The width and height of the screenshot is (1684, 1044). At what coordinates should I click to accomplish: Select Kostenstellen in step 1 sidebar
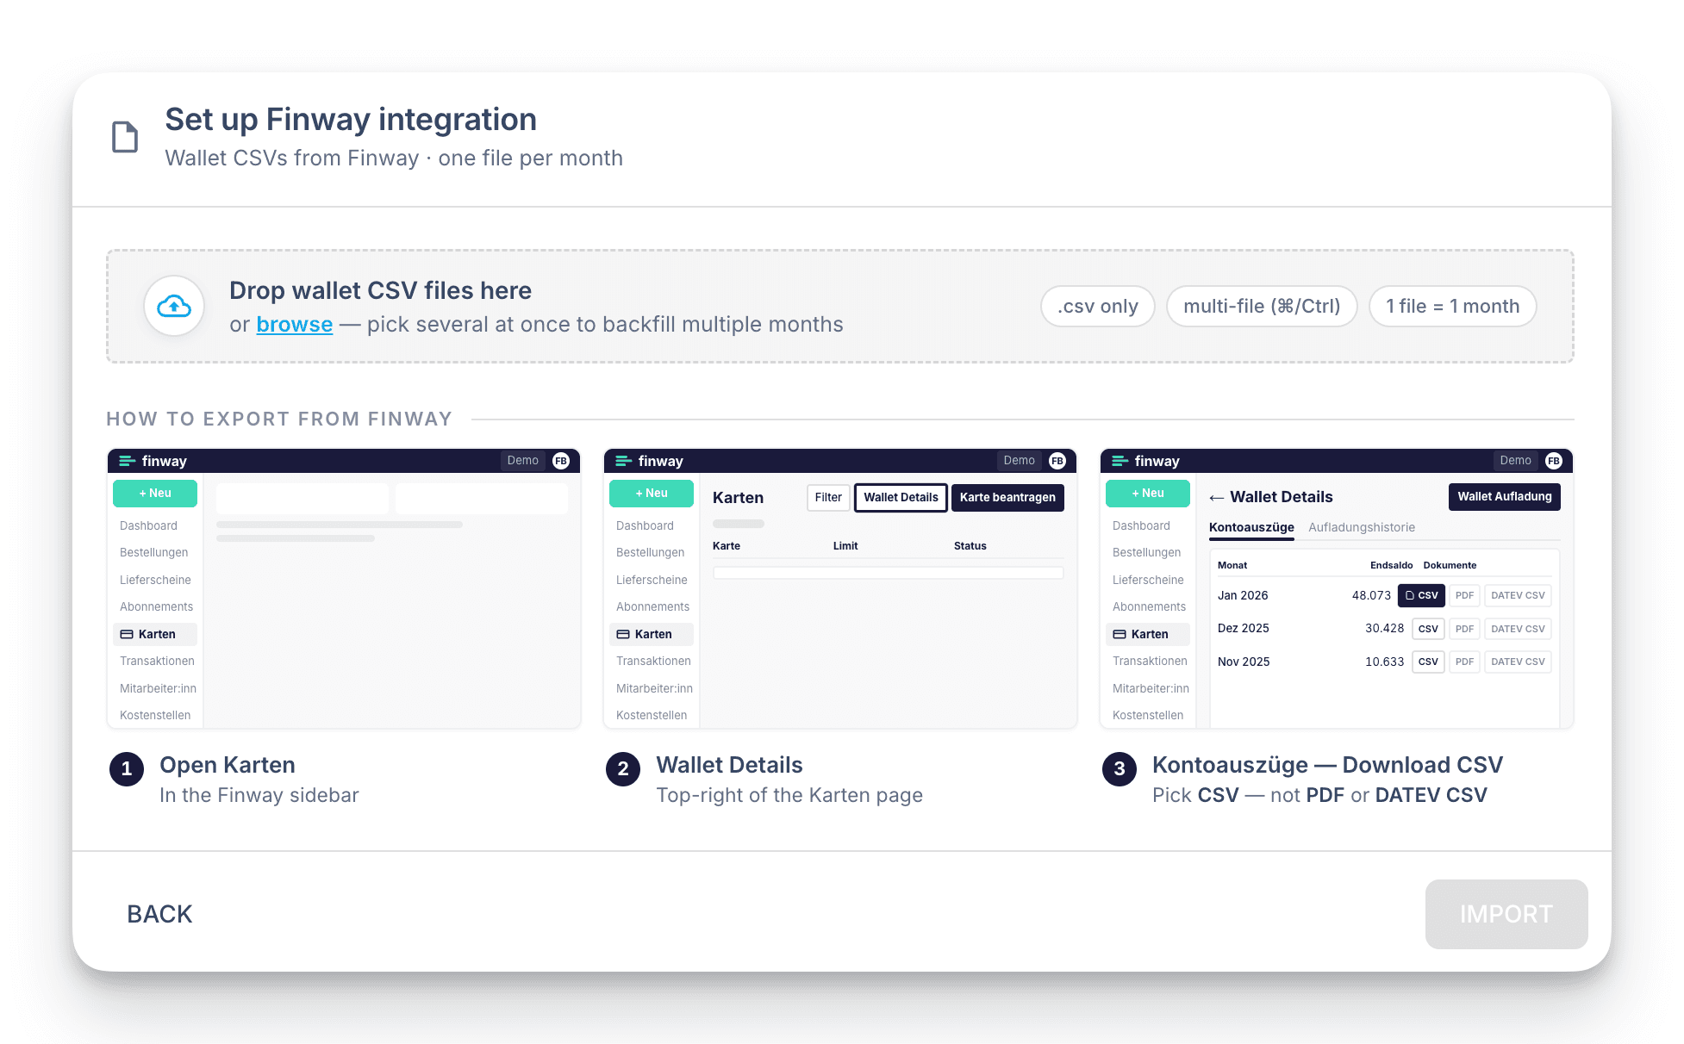point(155,715)
